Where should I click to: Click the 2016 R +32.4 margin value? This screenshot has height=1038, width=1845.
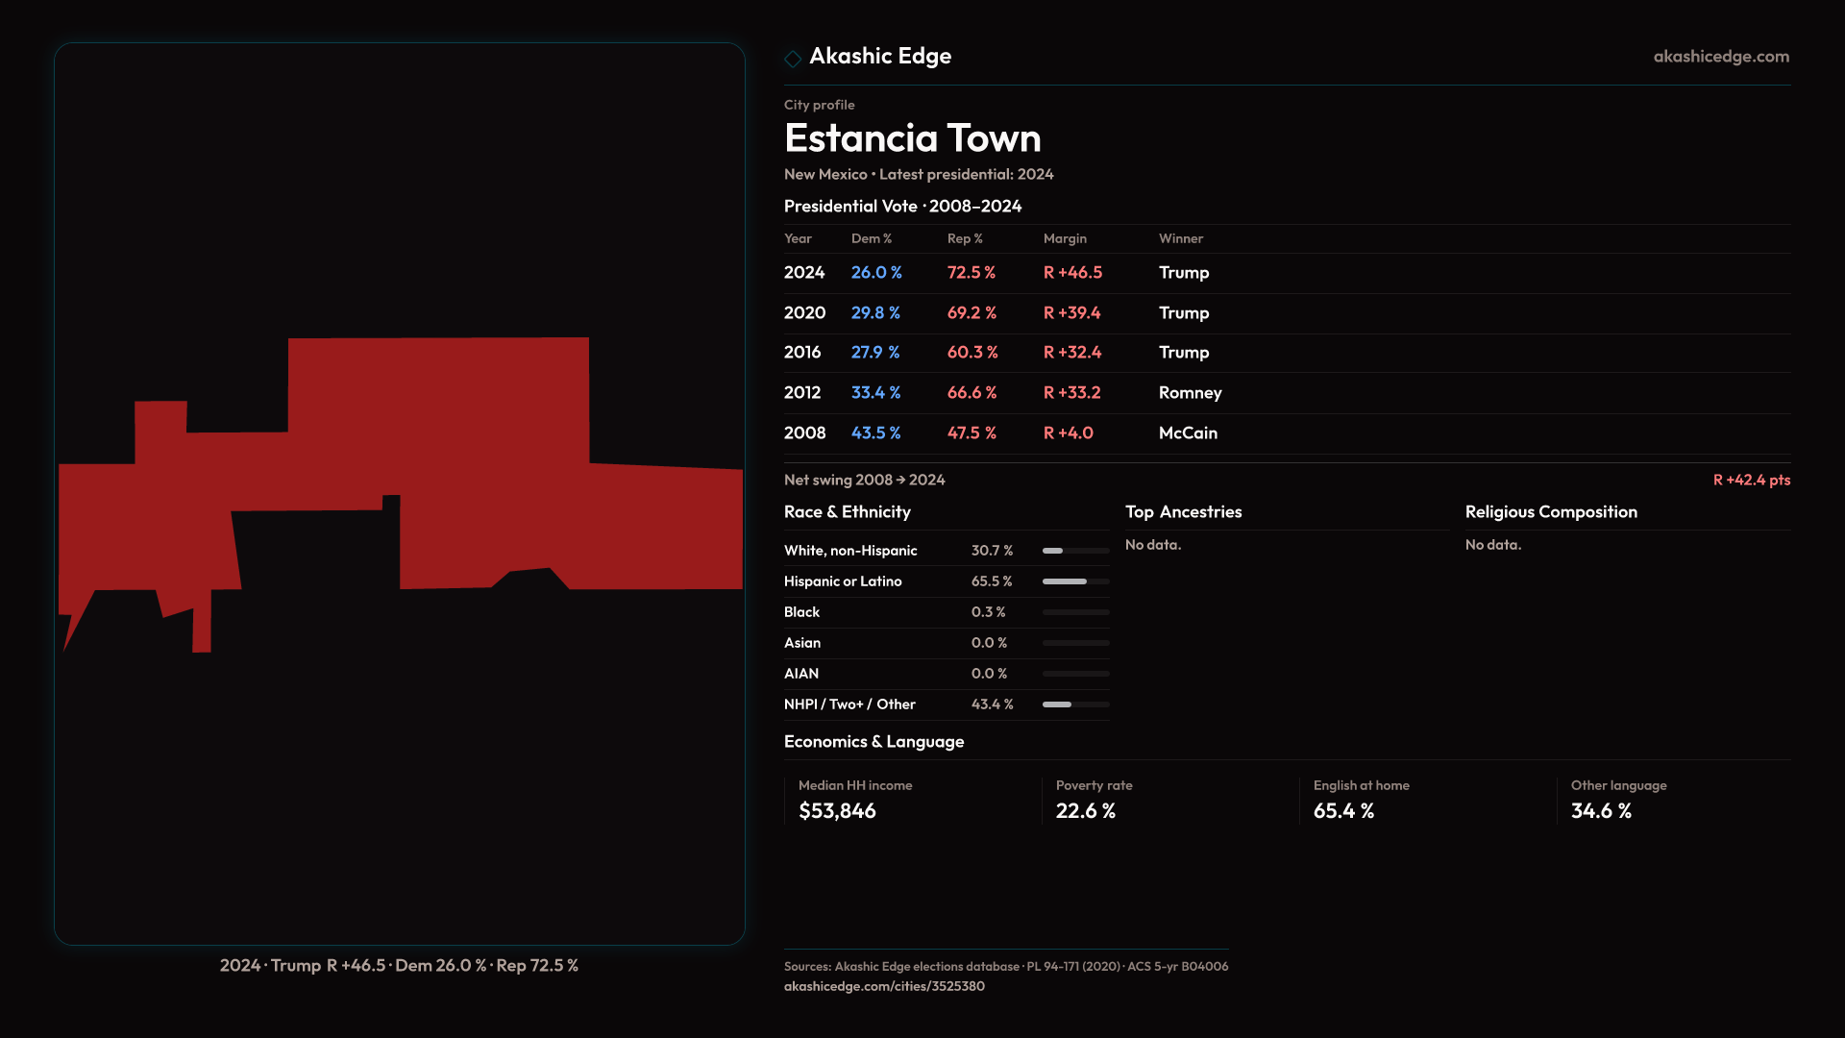(1072, 353)
